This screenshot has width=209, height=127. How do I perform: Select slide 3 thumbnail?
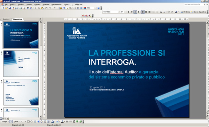point(21,92)
